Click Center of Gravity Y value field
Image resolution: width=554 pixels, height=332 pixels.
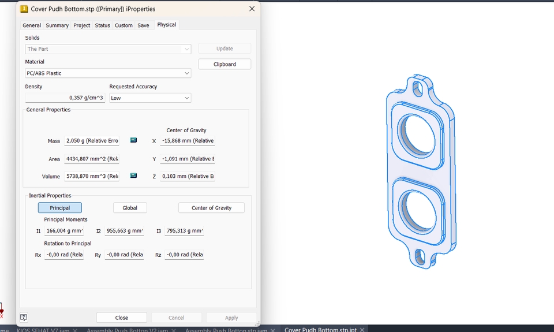click(x=187, y=159)
